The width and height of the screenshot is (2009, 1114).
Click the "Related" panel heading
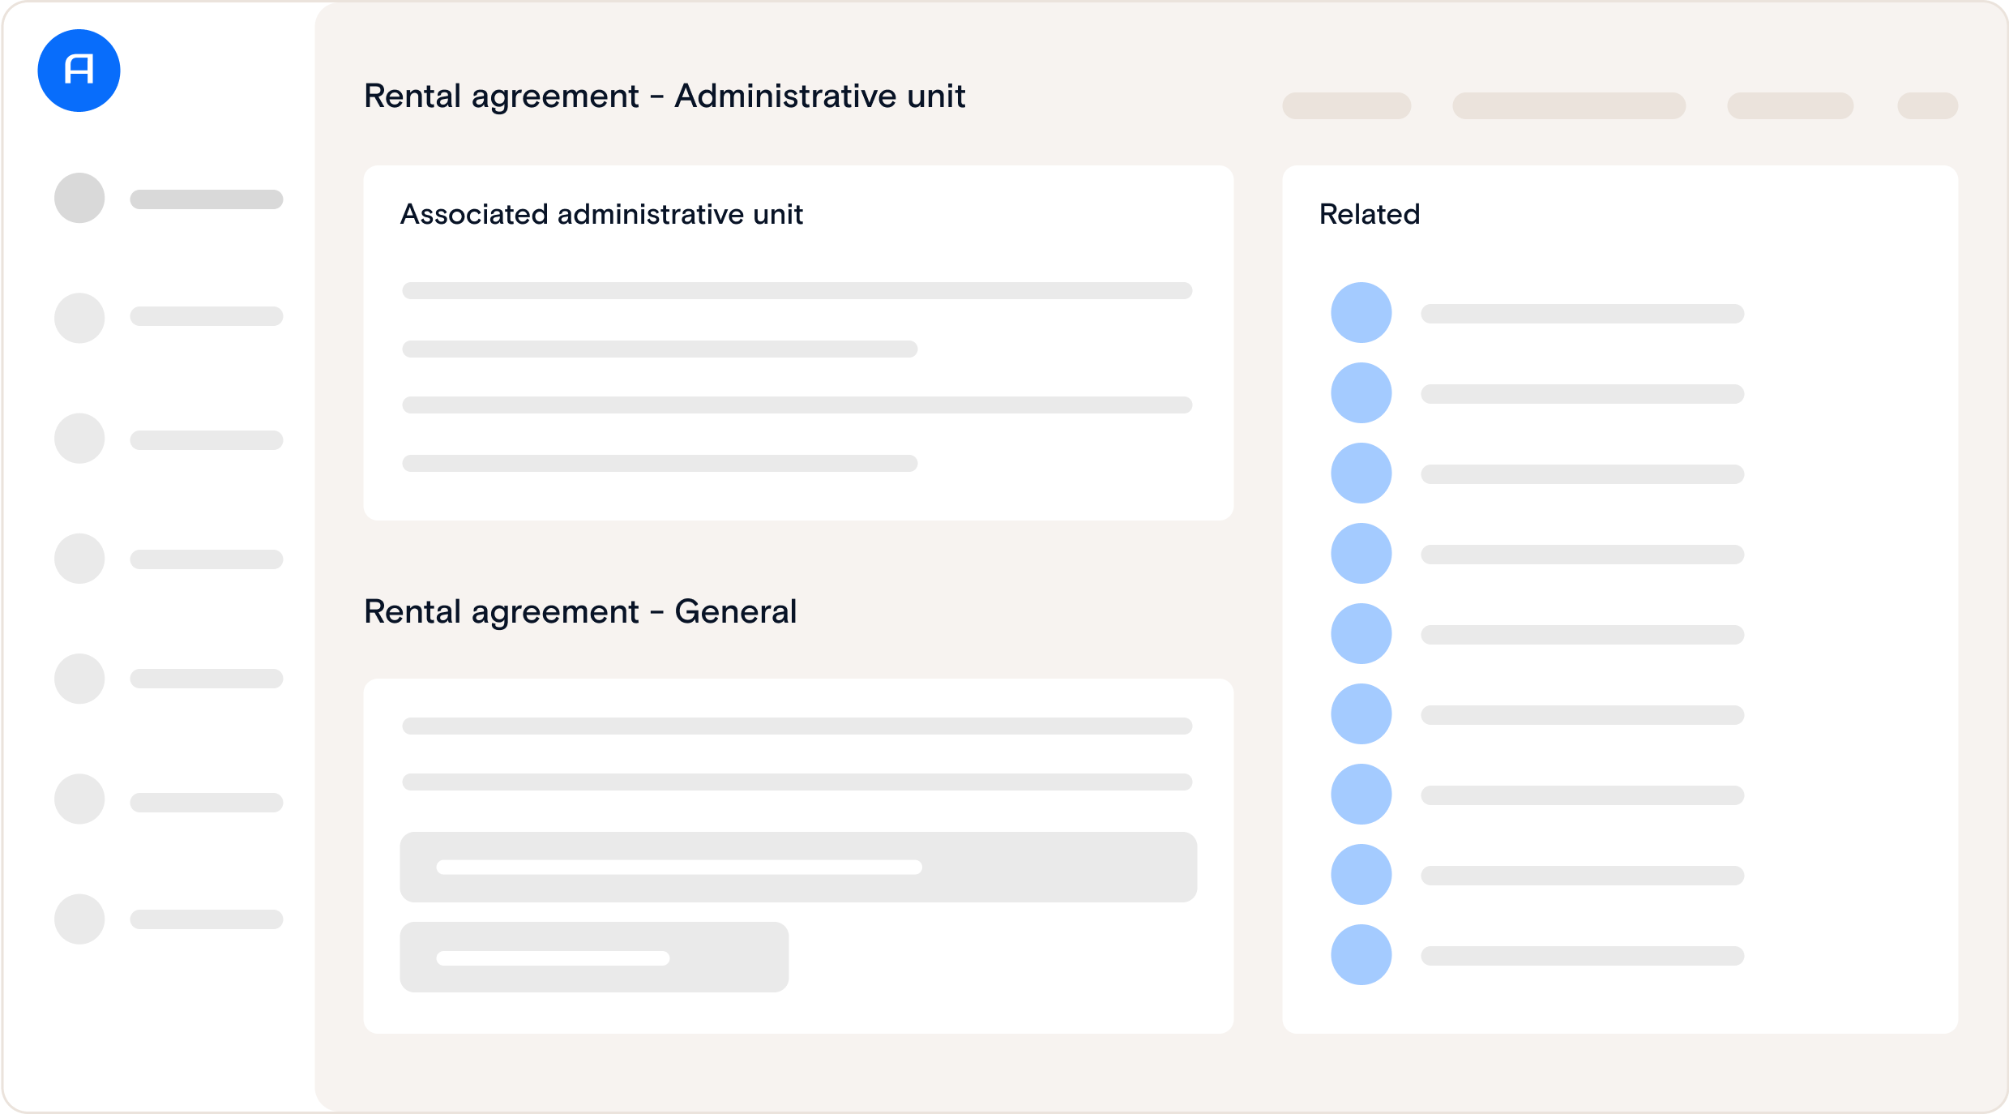click(1370, 214)
